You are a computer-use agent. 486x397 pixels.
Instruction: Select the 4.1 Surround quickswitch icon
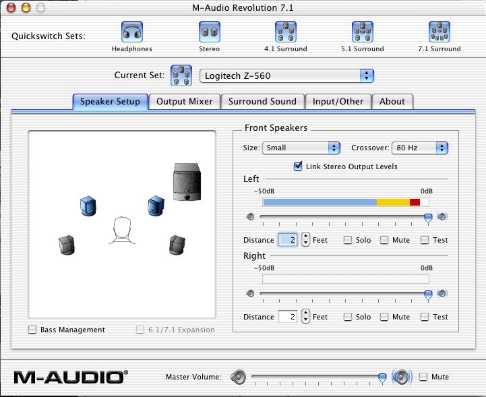[x=286, y=32]
